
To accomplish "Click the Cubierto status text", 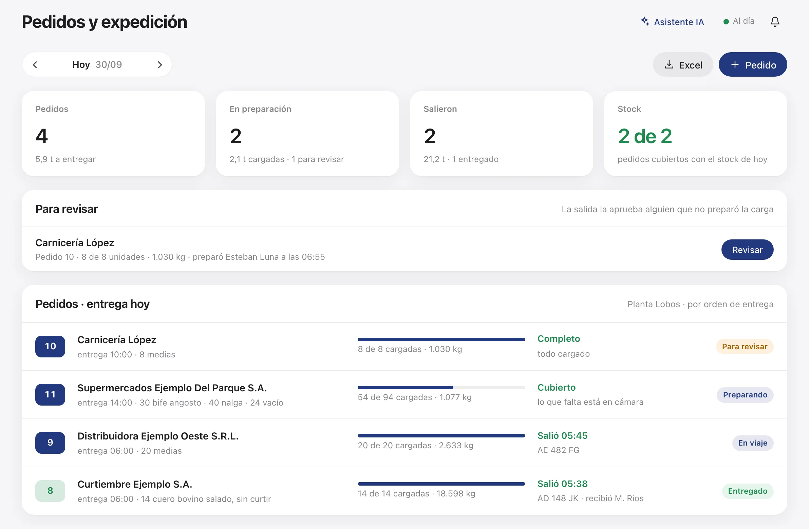I will tap(557, 388).
